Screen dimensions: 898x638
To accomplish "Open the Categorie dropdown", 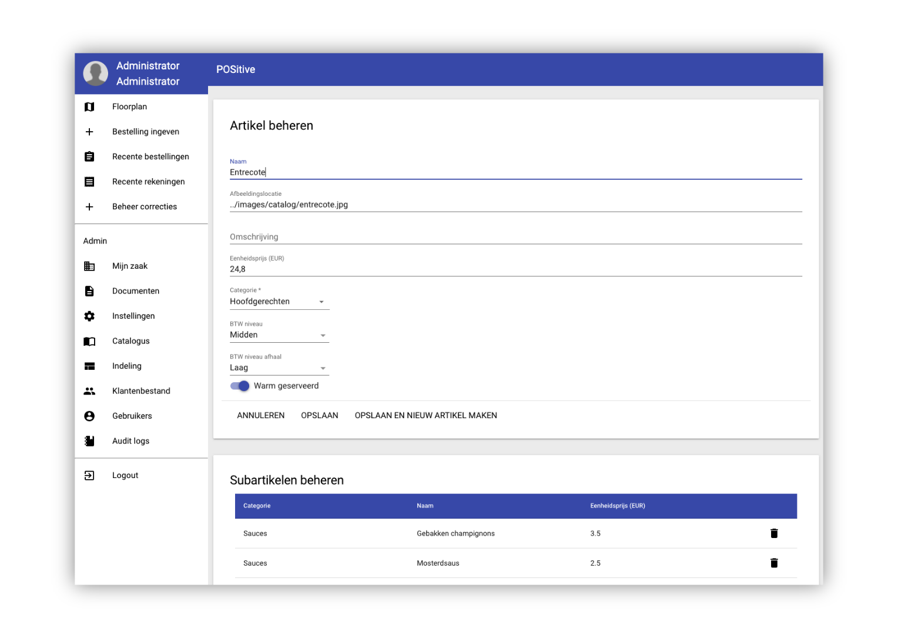I will 279,302.
